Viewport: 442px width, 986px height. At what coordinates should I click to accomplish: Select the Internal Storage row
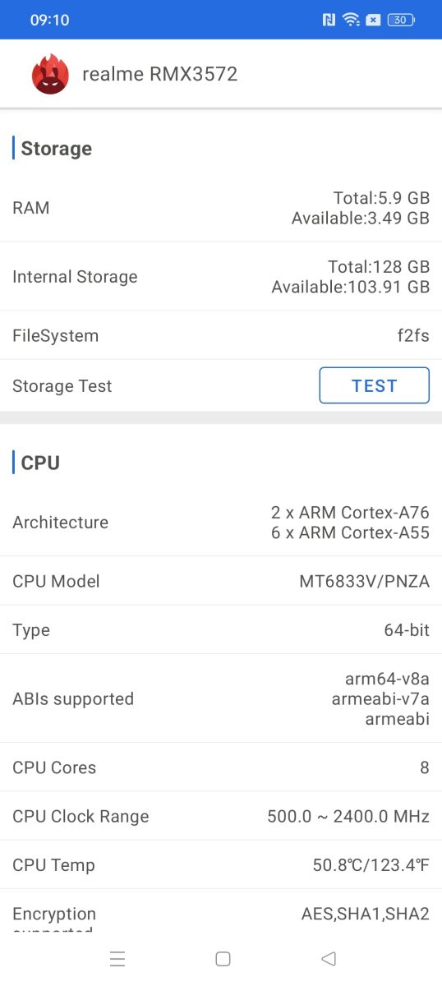(x=221, y=277)
